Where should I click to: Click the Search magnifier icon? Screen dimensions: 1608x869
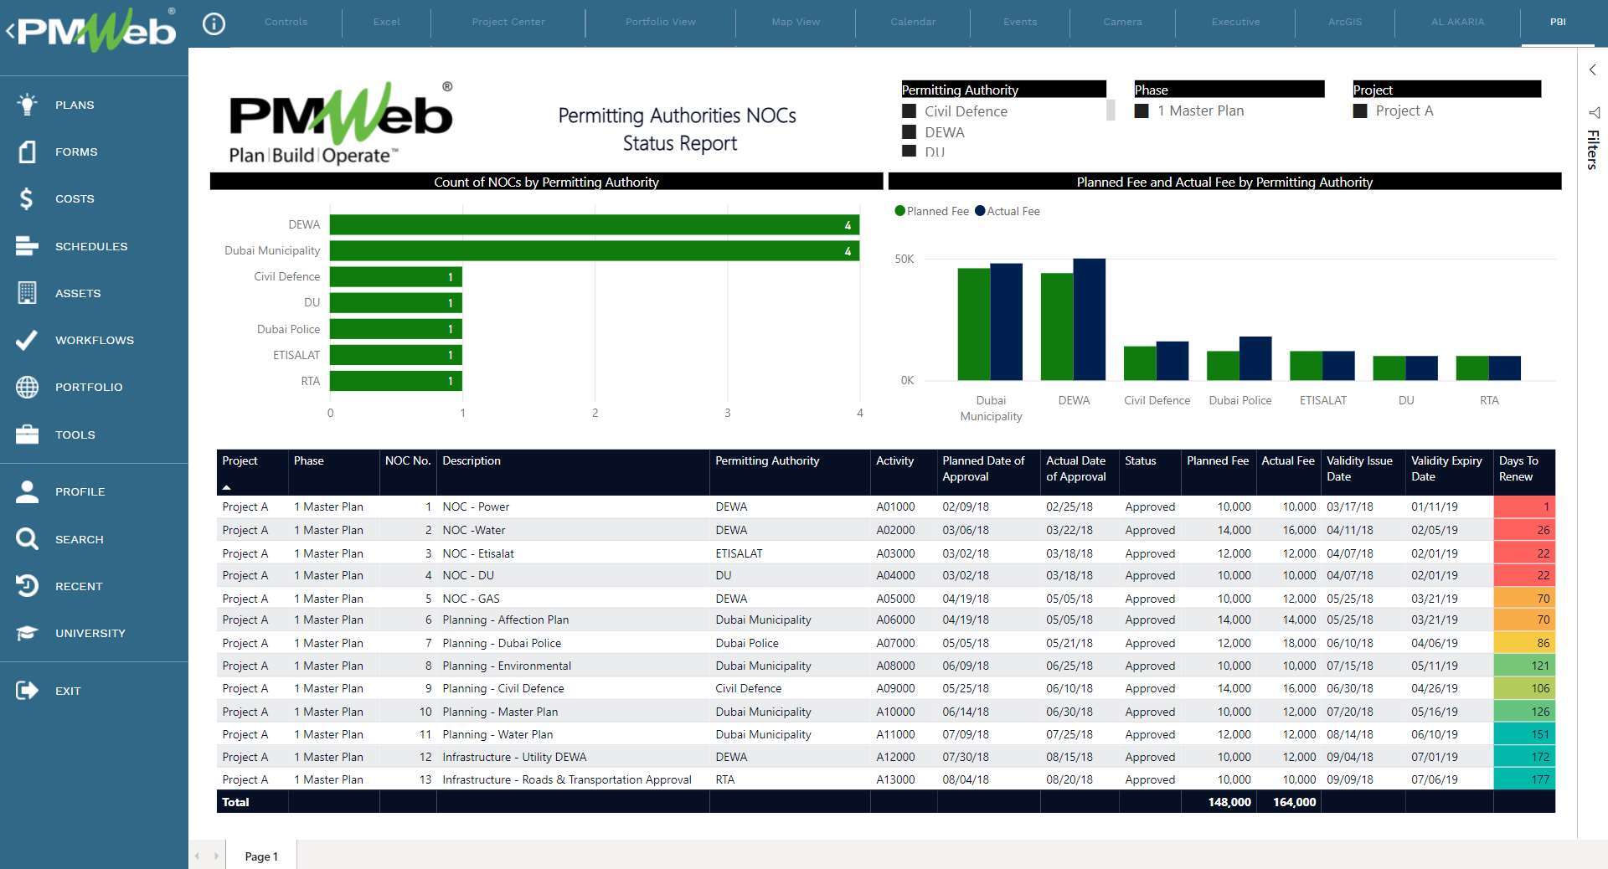(27, 539)
